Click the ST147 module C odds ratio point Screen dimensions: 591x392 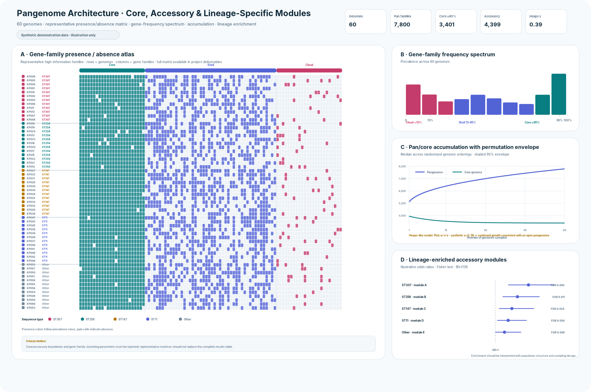point(512,309)
